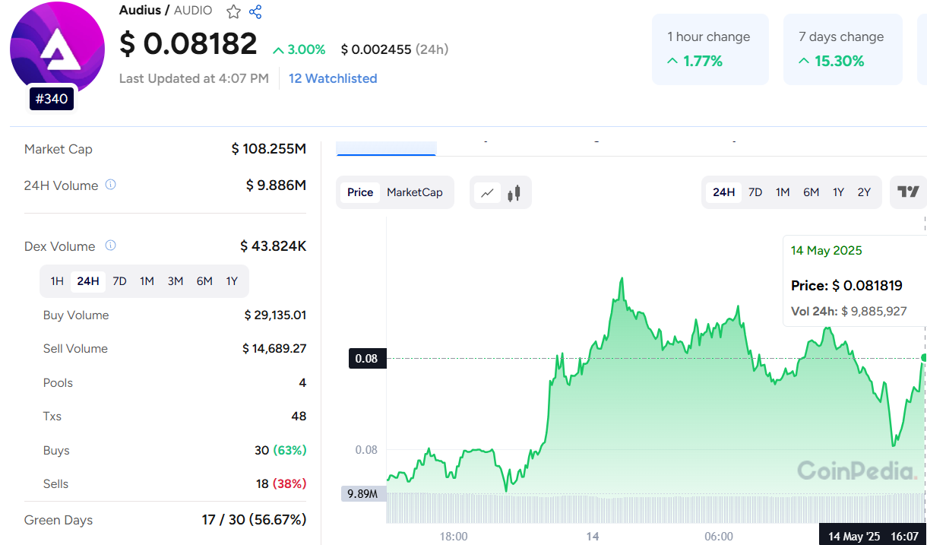927x545 pixels.
Task: Choose 3M Dex Volume period
Action: (176, 281)
